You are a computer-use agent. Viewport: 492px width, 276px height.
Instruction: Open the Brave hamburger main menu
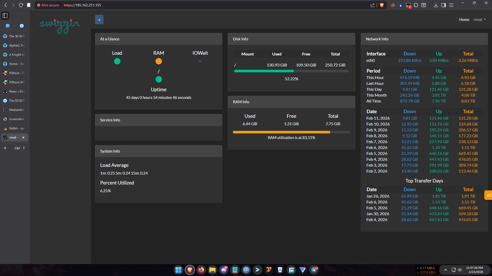pos(451,5)
